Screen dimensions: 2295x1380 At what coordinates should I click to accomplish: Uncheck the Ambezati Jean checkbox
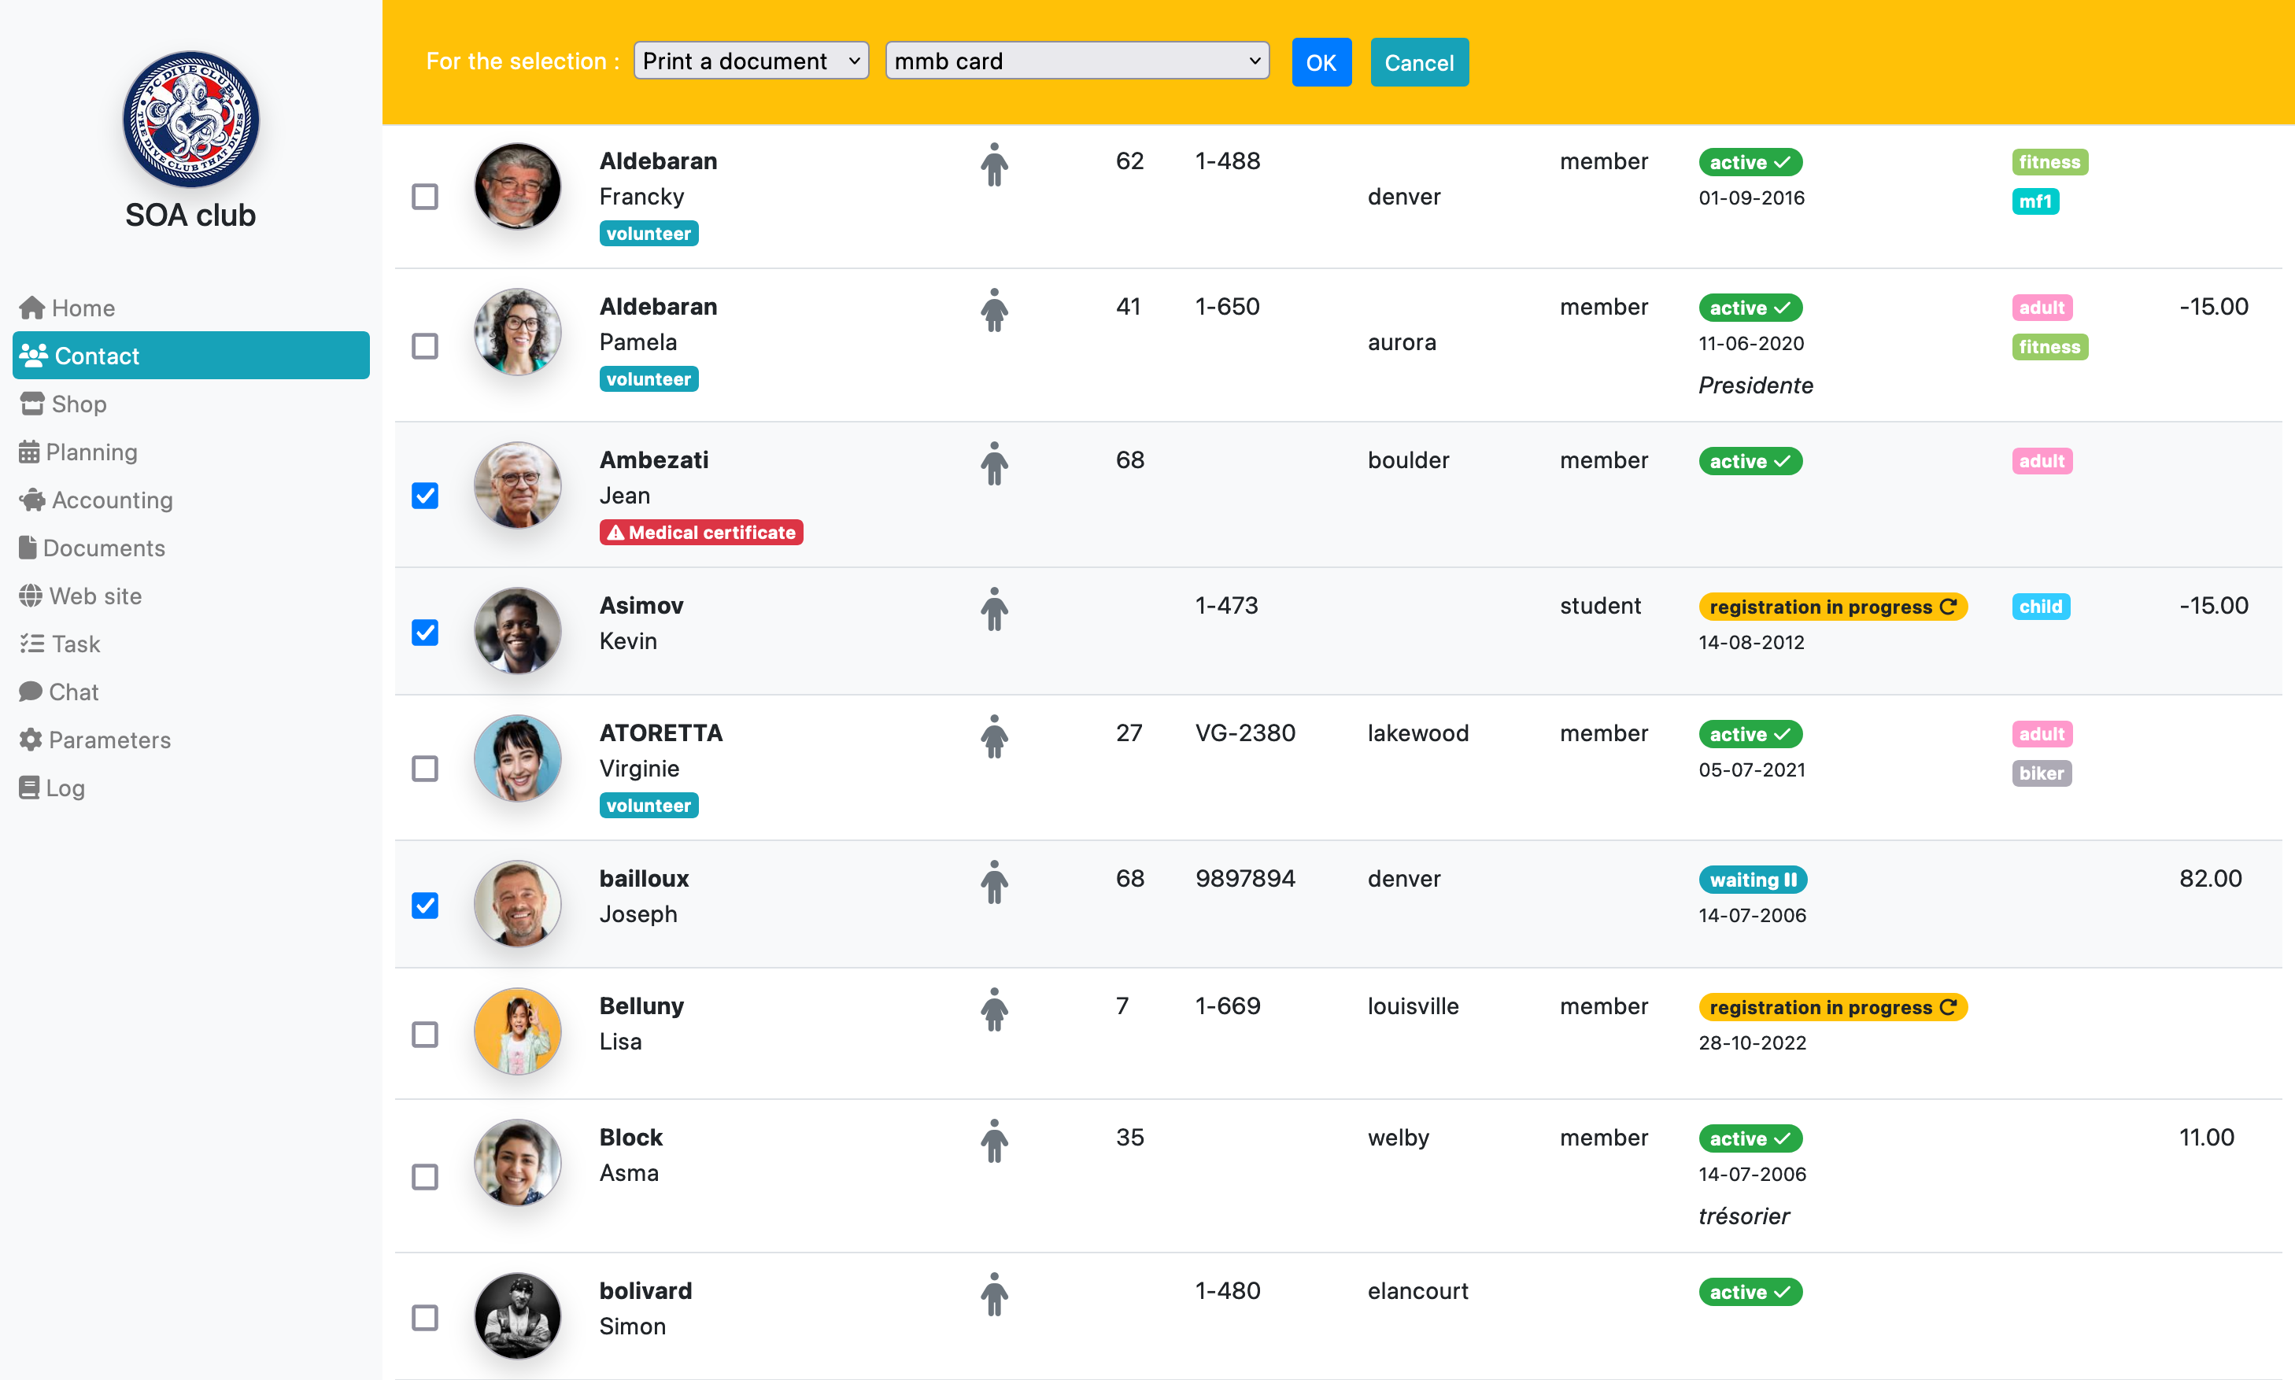tap(425, 496)
